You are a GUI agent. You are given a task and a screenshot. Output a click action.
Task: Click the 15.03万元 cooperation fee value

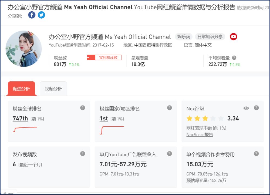pyautogui.click(x=200, y=164)
